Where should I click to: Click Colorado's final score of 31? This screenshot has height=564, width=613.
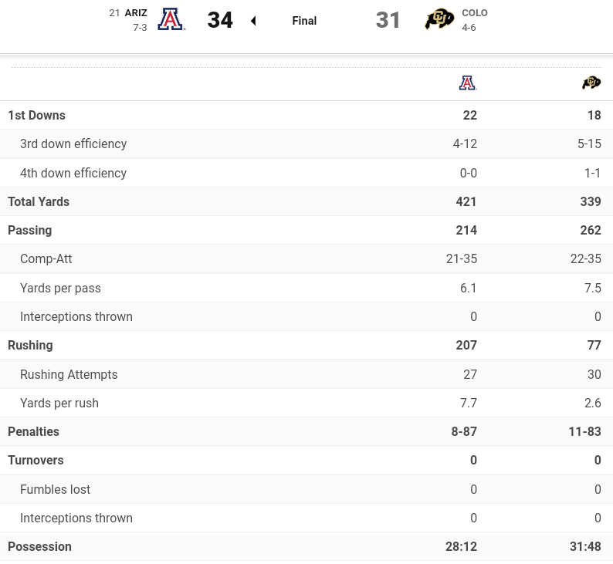(x=388, y=20)
